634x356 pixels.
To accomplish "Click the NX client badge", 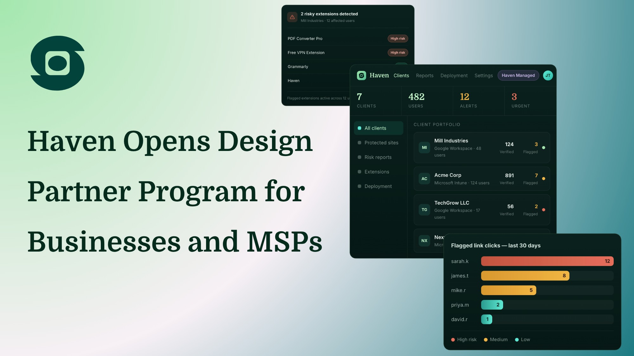I will [424, 240].
